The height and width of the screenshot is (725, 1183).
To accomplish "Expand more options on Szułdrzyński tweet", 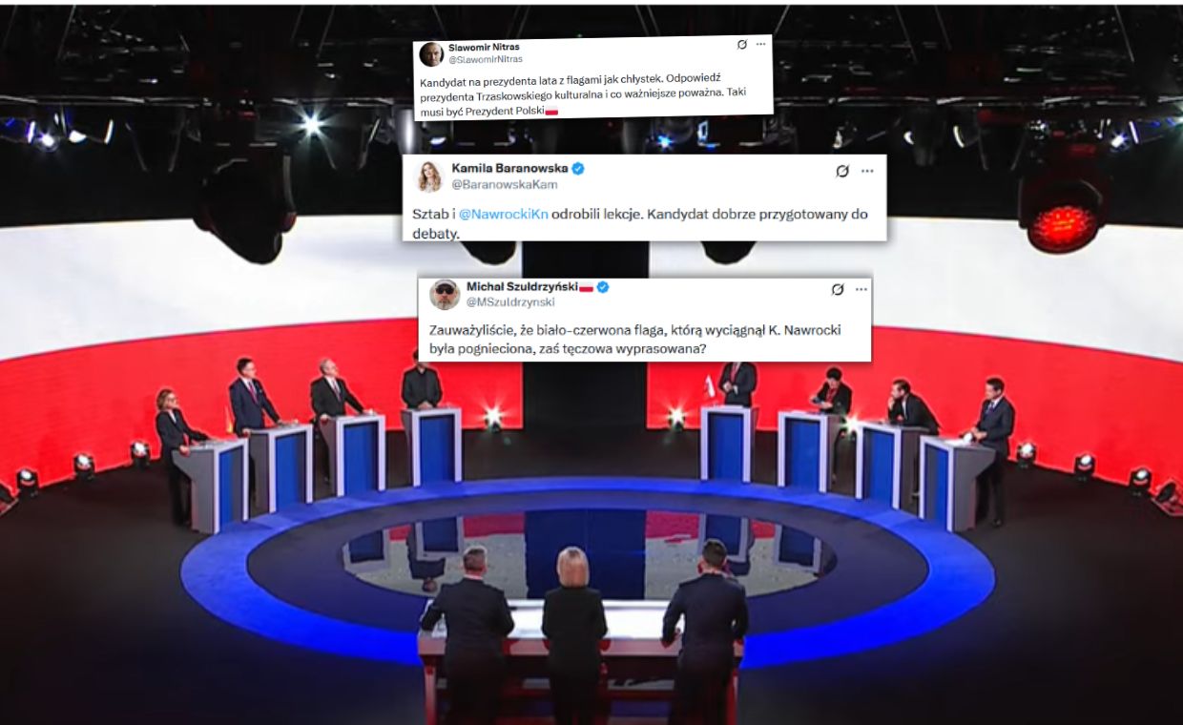I will click(x=861, y=289).
